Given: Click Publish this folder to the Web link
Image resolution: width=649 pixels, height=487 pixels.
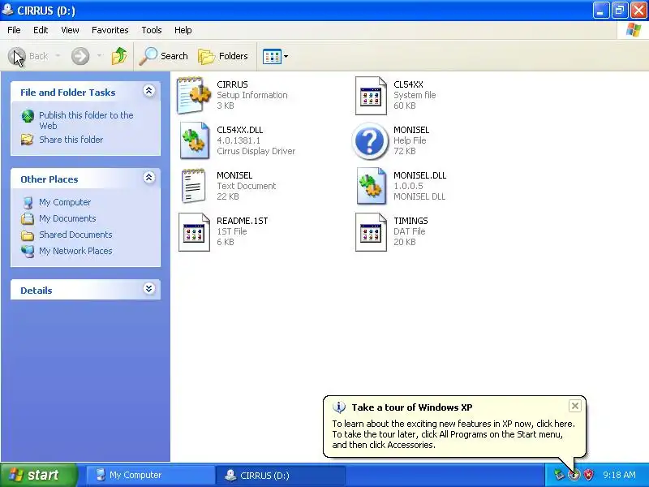Looking at the screenshot, I should click(86, 120).
